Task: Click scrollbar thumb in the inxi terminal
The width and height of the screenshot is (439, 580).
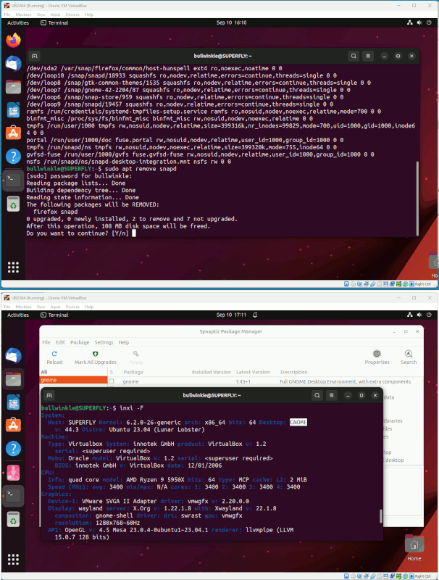Action: coord(380,516)
